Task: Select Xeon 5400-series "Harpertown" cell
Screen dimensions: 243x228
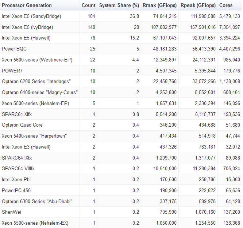Action: coord(34,136)
